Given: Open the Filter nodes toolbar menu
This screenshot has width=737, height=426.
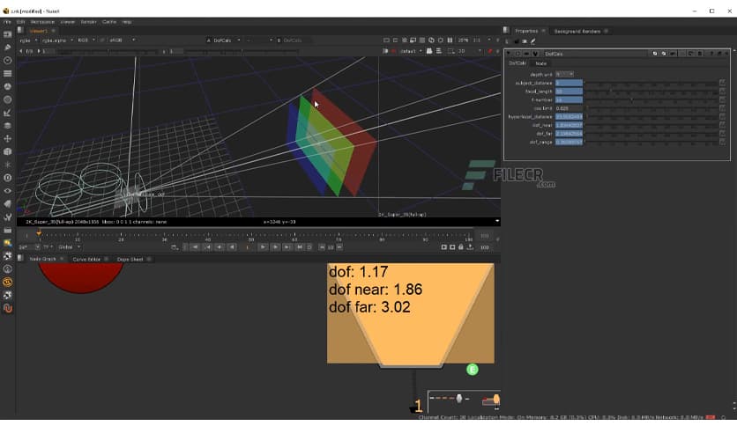Looking at the screenshot, I should point(8,99).
